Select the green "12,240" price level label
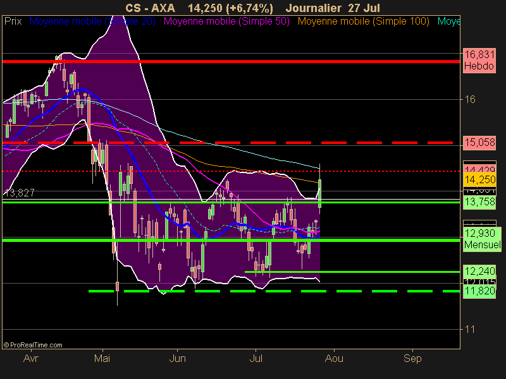This screenshot has width=506, height=379. [x=479, y=272]
